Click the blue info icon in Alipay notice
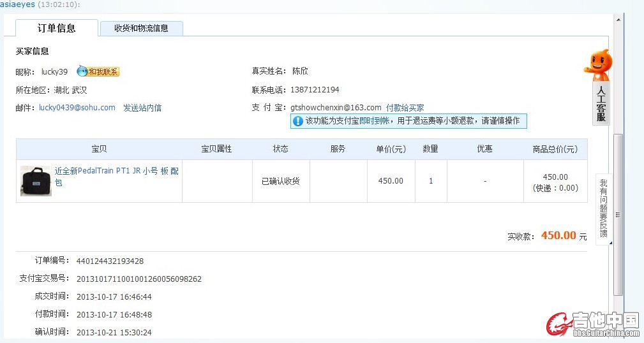The width and height of the screenshot is (644, 343). point(297,121)
